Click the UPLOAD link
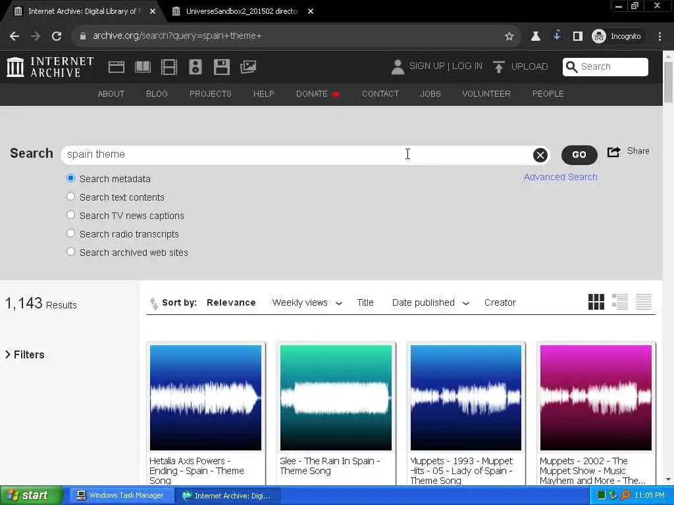The image size is (674, 505). pyautogui.click(x=530, y=66)
